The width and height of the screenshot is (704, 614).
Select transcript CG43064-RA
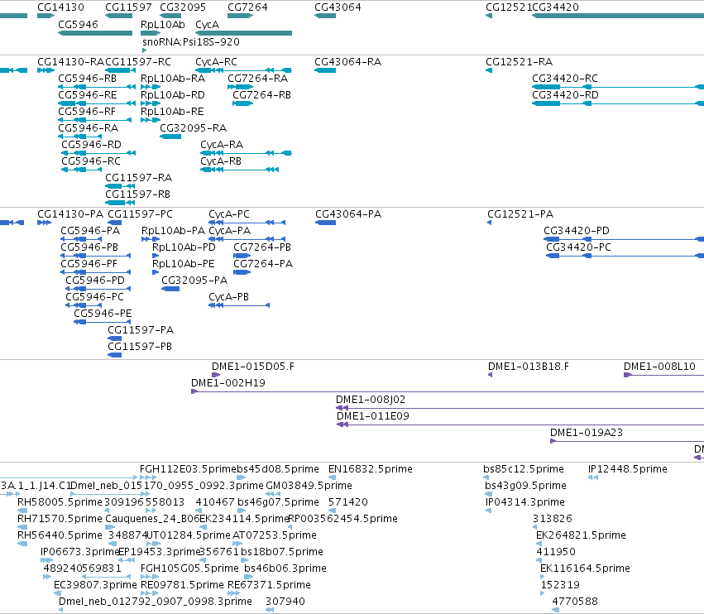[348, 61]
